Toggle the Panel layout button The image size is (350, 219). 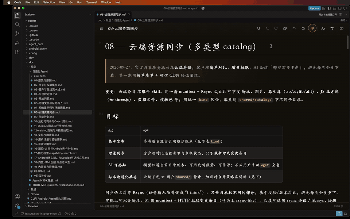(x=334, y=8)
